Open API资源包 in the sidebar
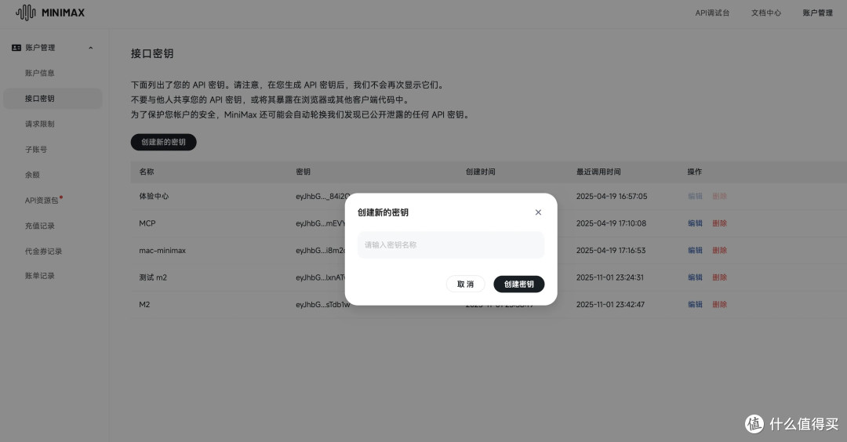The image size is (847, 442). [x=42, y=200]
